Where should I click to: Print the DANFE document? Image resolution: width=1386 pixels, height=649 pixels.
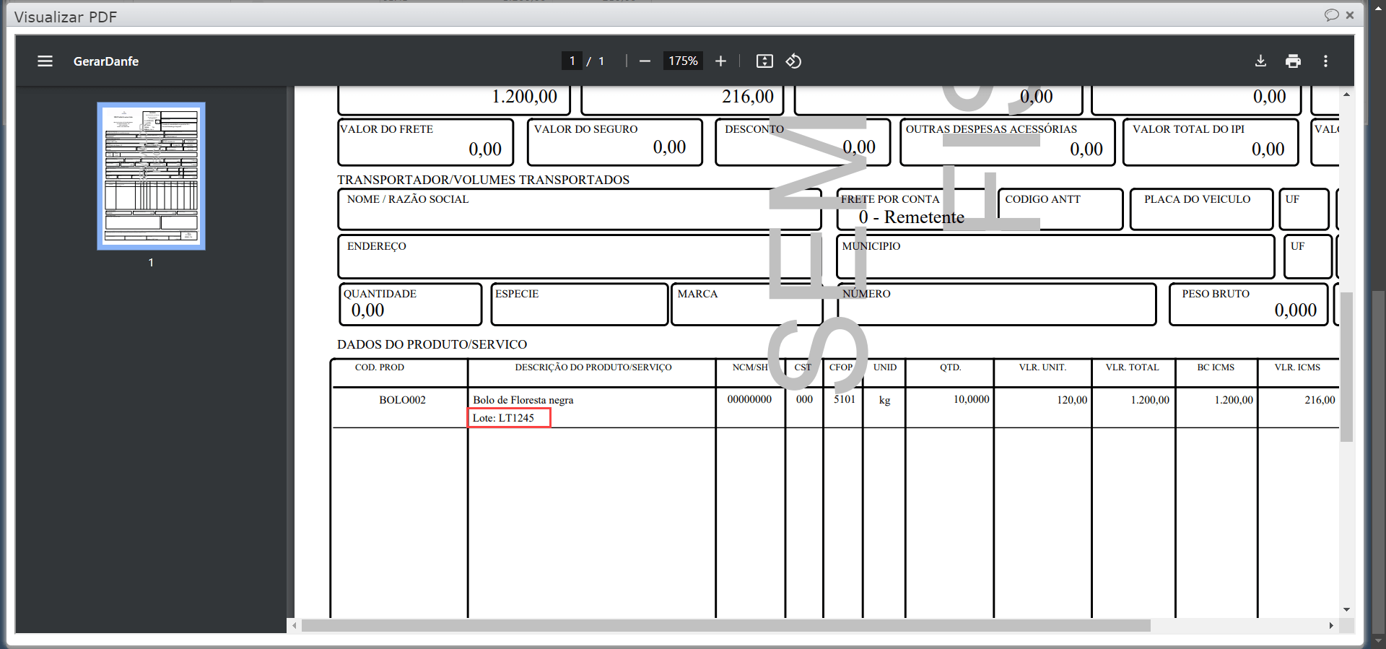[1293, 61]
